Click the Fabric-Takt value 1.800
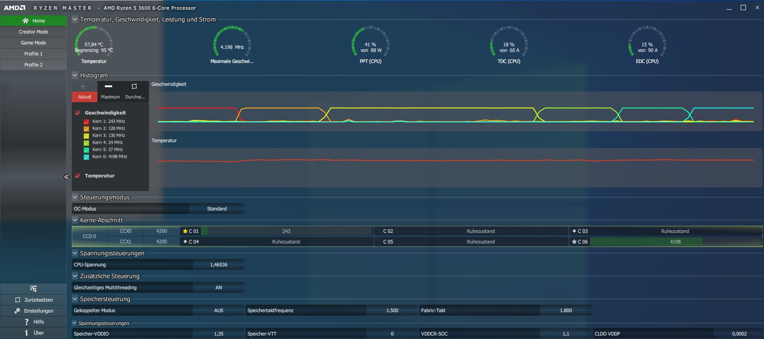 pyautogui.click(x=566, y=310)
